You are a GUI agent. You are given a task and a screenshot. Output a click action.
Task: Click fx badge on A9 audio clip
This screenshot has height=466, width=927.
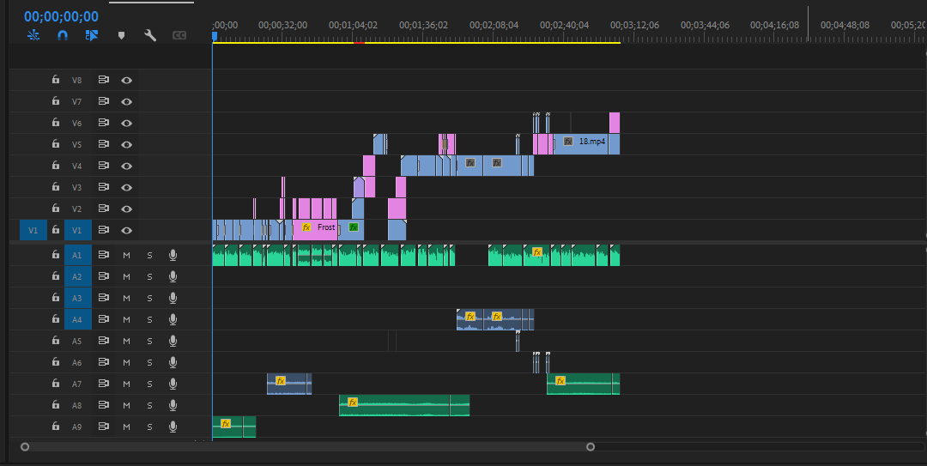(x=225, y=423)
